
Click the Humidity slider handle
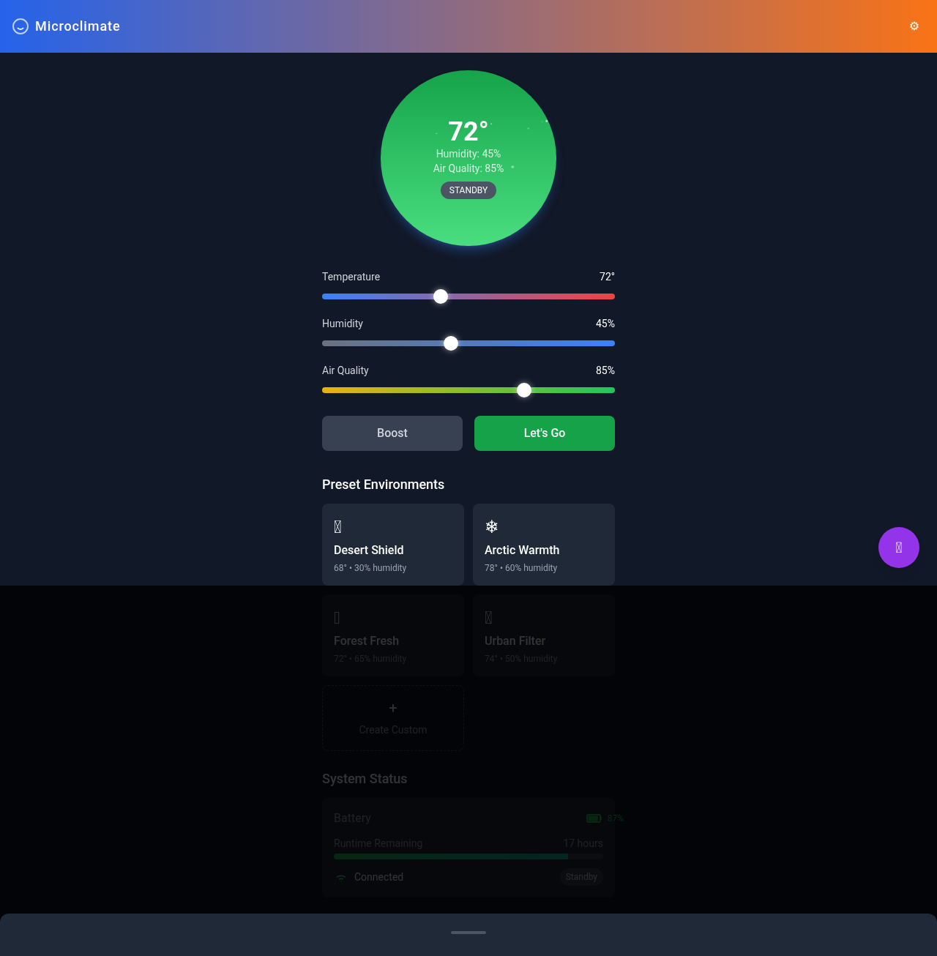tap(450, 343)
